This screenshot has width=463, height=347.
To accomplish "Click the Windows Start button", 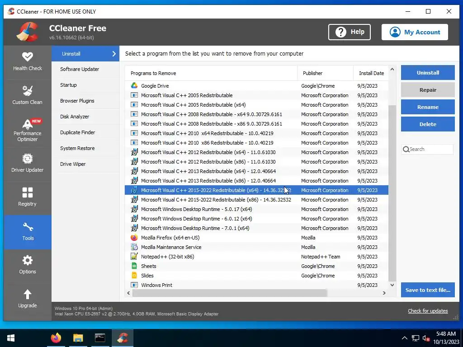I will [11, 338].
